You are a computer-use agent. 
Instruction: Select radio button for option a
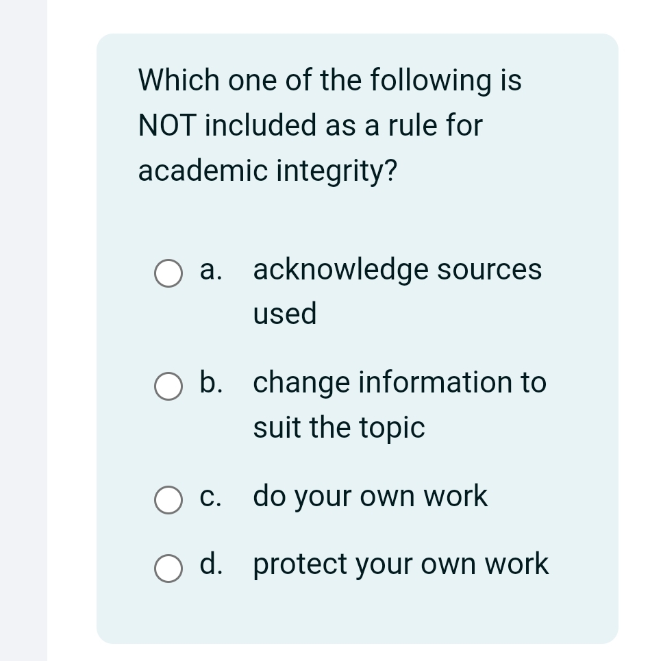pyautogui.click(x=168, y=274)
